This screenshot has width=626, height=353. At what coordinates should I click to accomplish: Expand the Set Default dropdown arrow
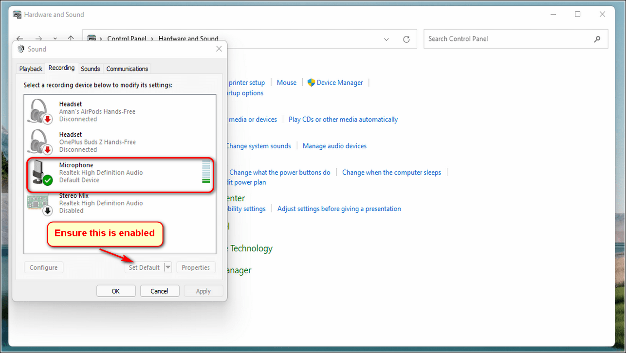(x=168, y=267)
